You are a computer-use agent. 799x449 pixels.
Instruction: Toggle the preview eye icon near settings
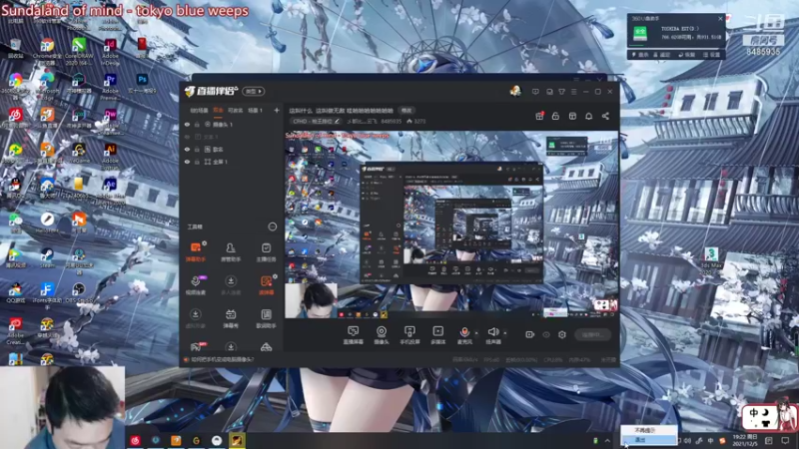tap(546, 334)
